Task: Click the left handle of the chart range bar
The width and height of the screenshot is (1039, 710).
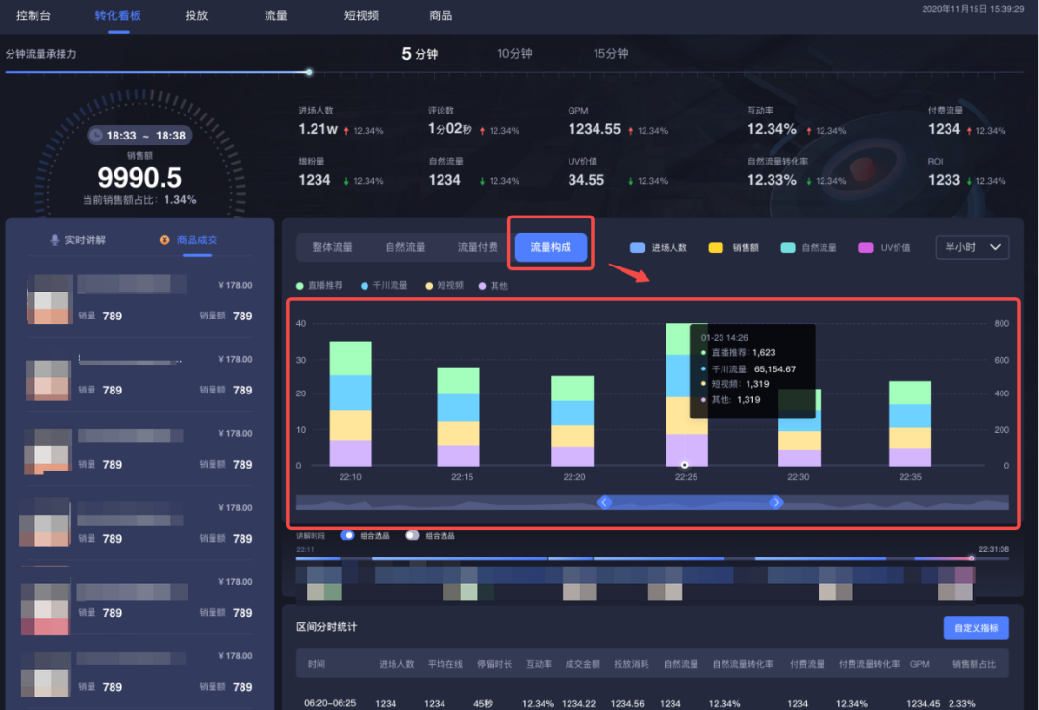Action: tap(604, 502)
